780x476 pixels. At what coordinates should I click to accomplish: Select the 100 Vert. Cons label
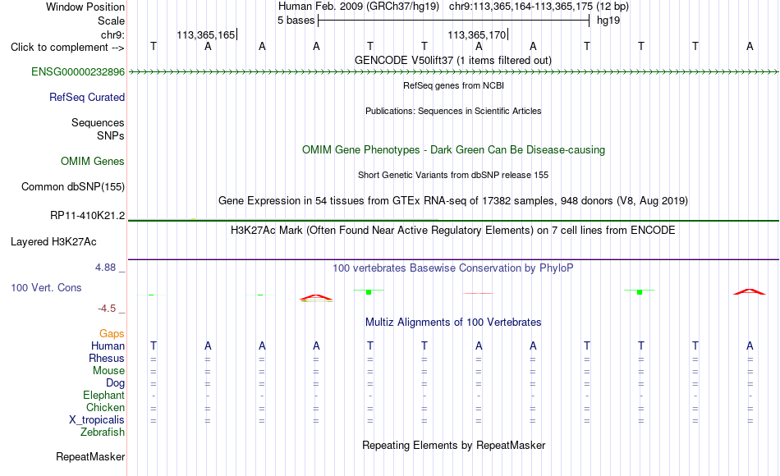click(x=46, y=287)
